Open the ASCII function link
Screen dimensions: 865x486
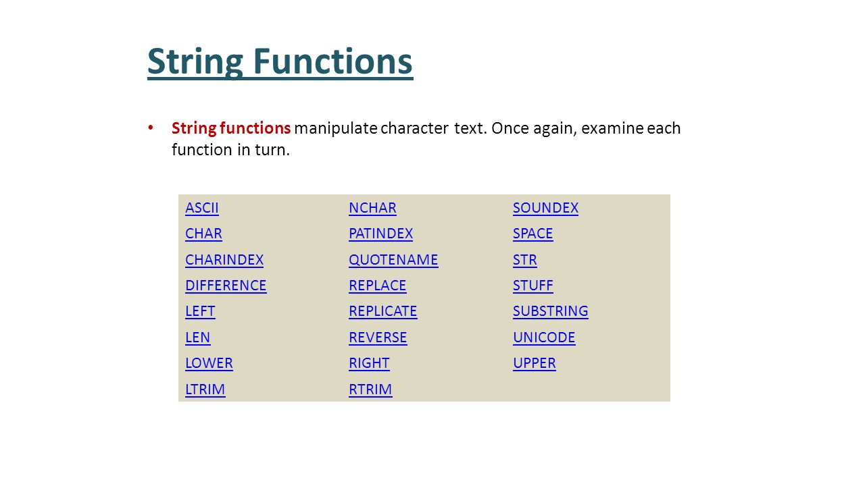tap(202, 208)
